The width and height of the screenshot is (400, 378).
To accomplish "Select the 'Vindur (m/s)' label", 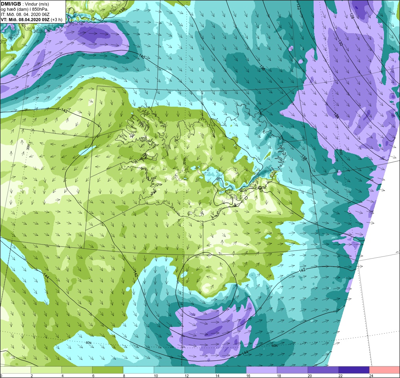I will (x=37, y=4).
